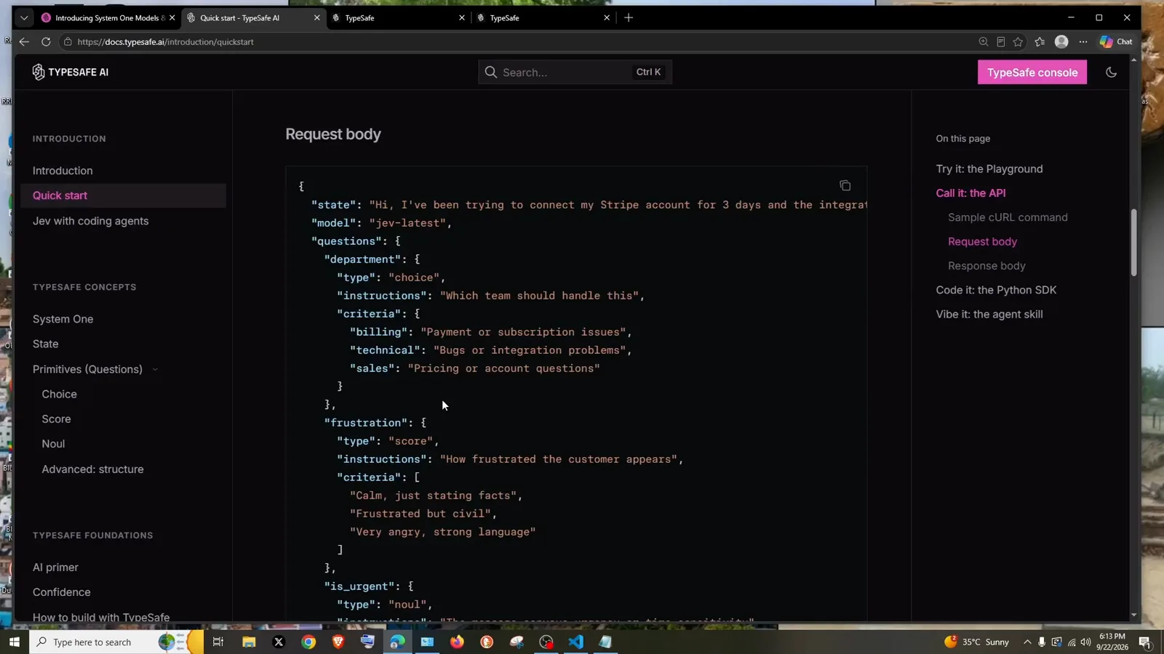Click the page vertical scrollbar thumb
The image size is (1164, 654).
(x=1133, y=242)
